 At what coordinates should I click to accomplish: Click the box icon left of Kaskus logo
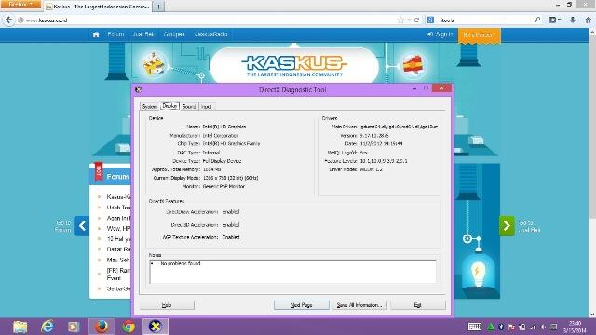click(153, 64)
